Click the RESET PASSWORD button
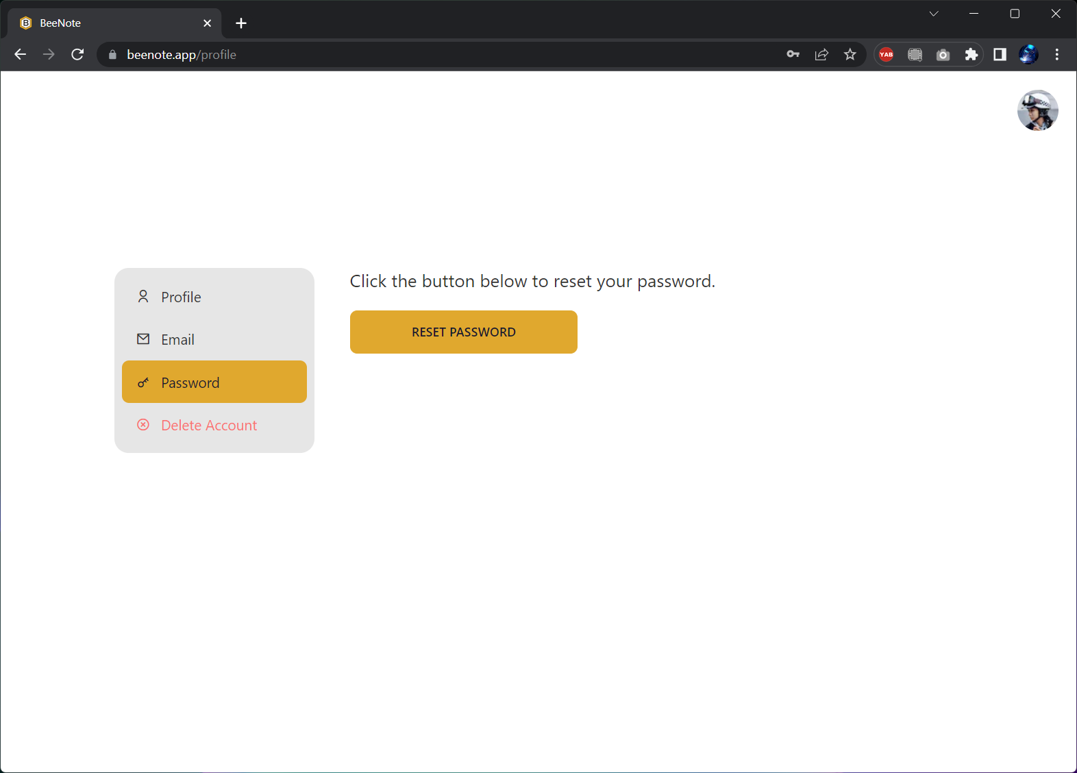The image size is (1077, 773). click(463, 332)
